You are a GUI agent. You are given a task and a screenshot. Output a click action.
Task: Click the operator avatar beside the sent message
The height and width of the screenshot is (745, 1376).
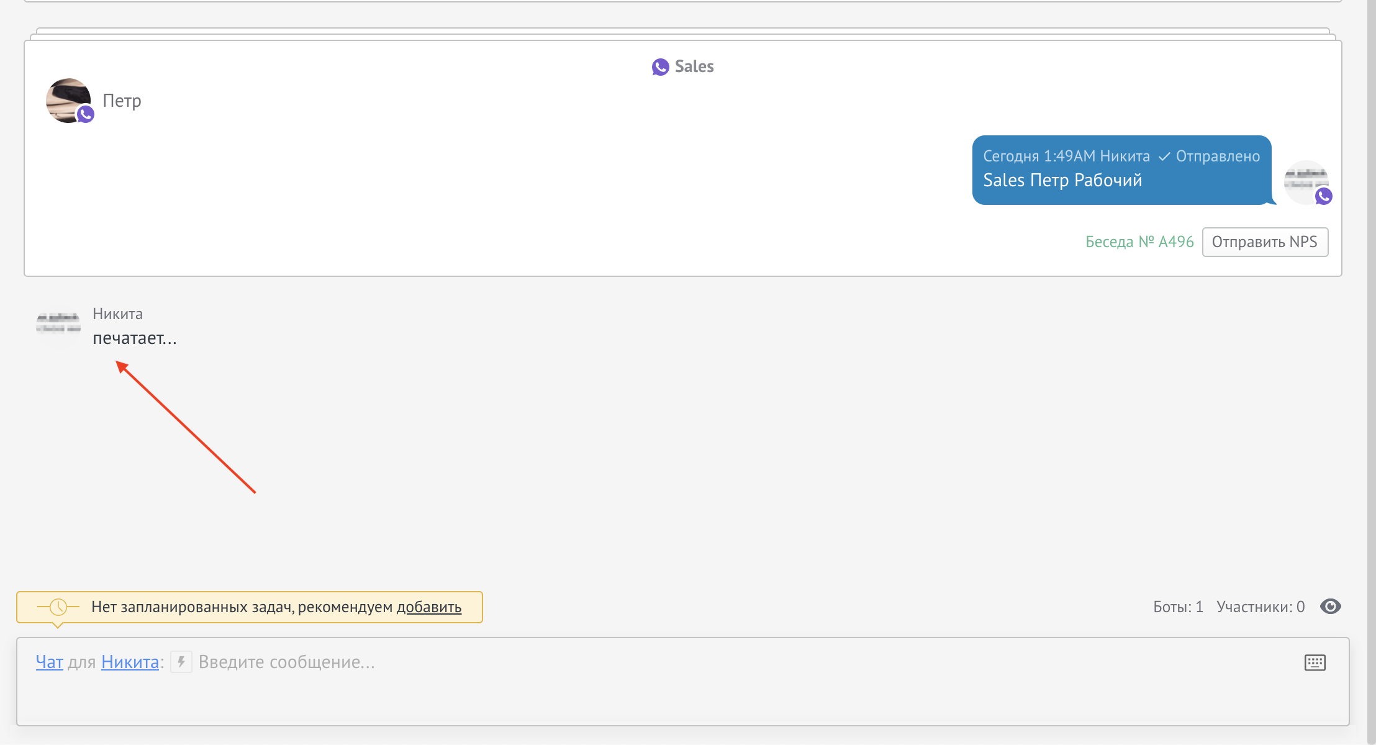pos(1306,183)
